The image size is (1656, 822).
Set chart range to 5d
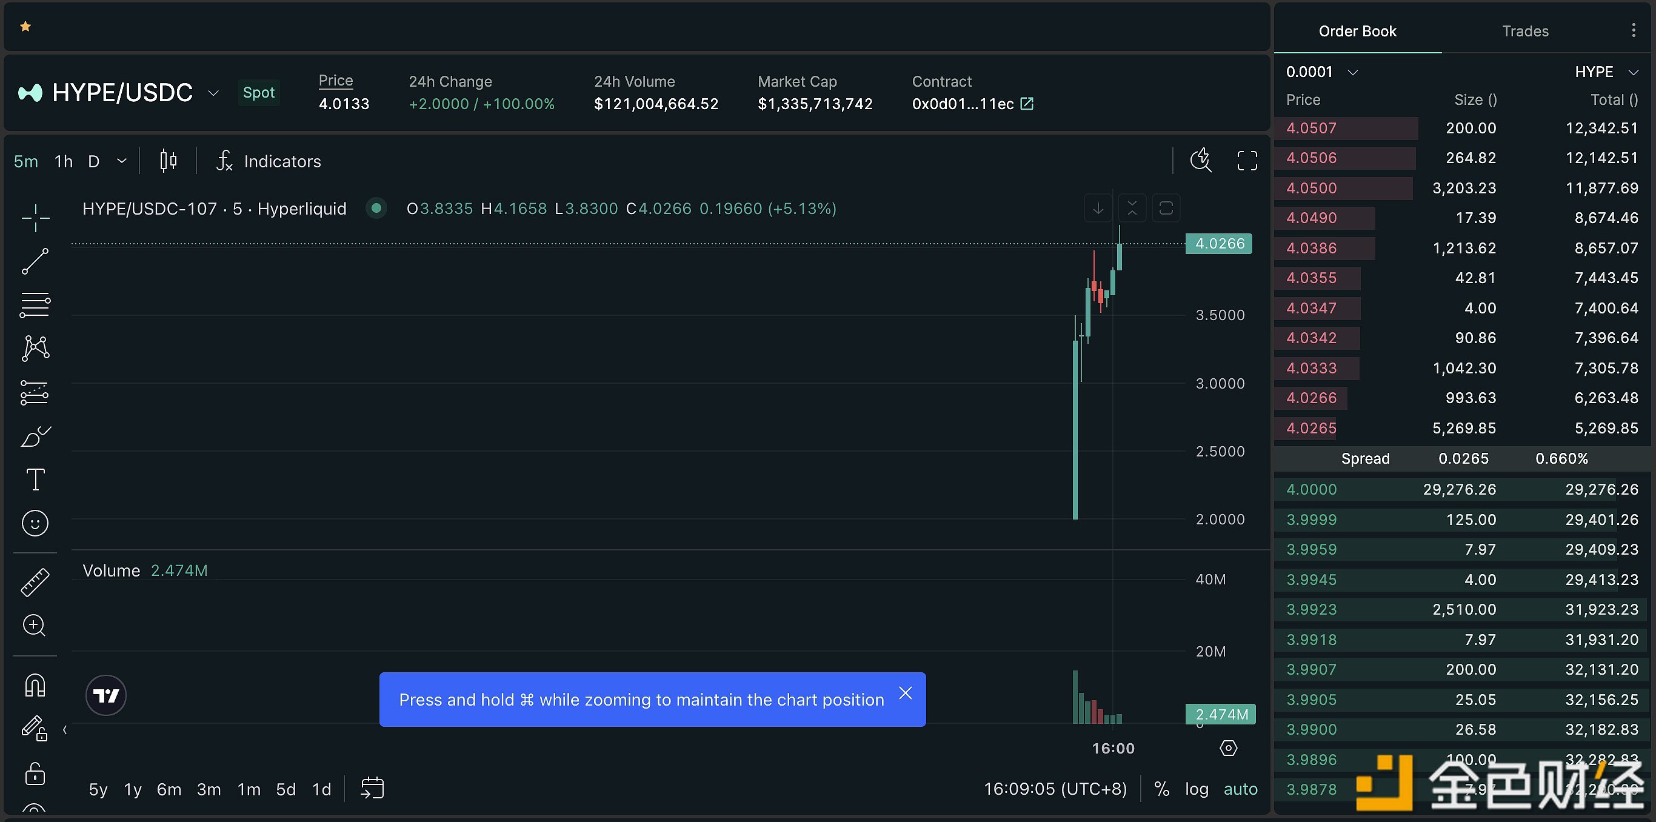pyautogui.click(x=286, y=789)
